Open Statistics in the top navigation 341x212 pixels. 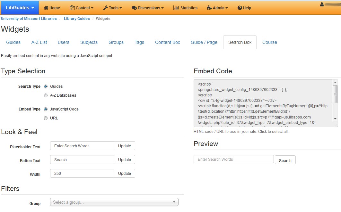(x=185, y=8)
